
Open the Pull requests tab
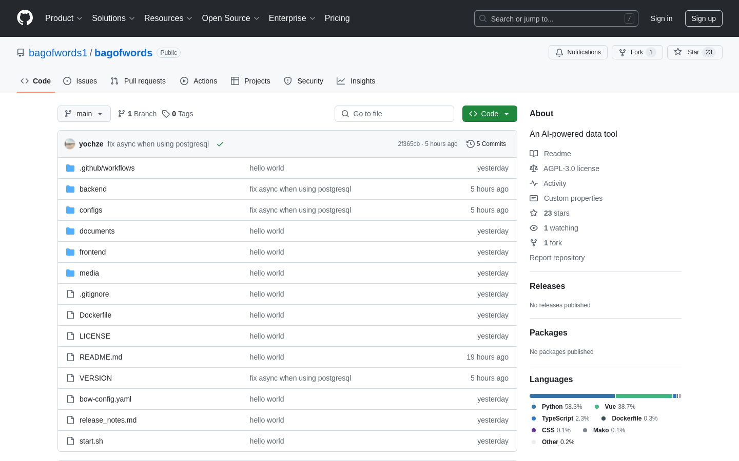click(138, 81)
